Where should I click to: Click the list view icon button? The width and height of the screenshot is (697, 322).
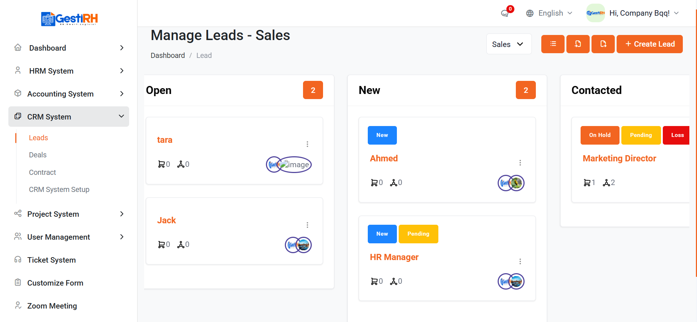[x=553, y=44]
